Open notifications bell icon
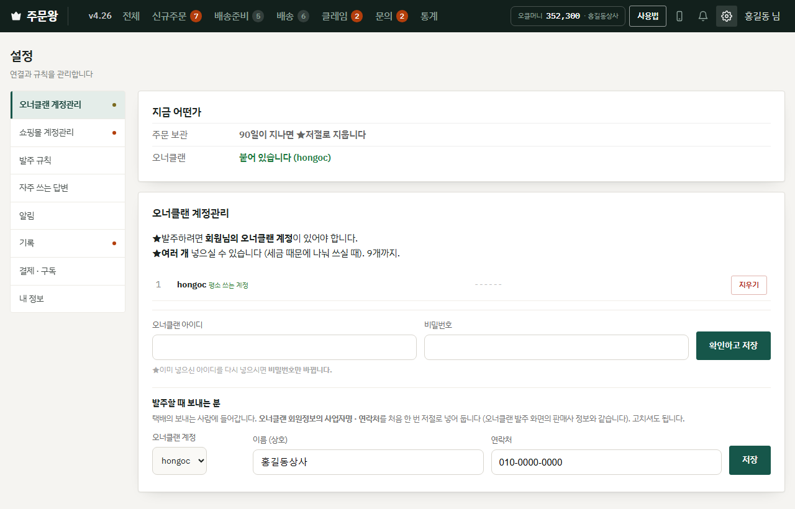The image size is (795, 509). [x=703, y=16]
